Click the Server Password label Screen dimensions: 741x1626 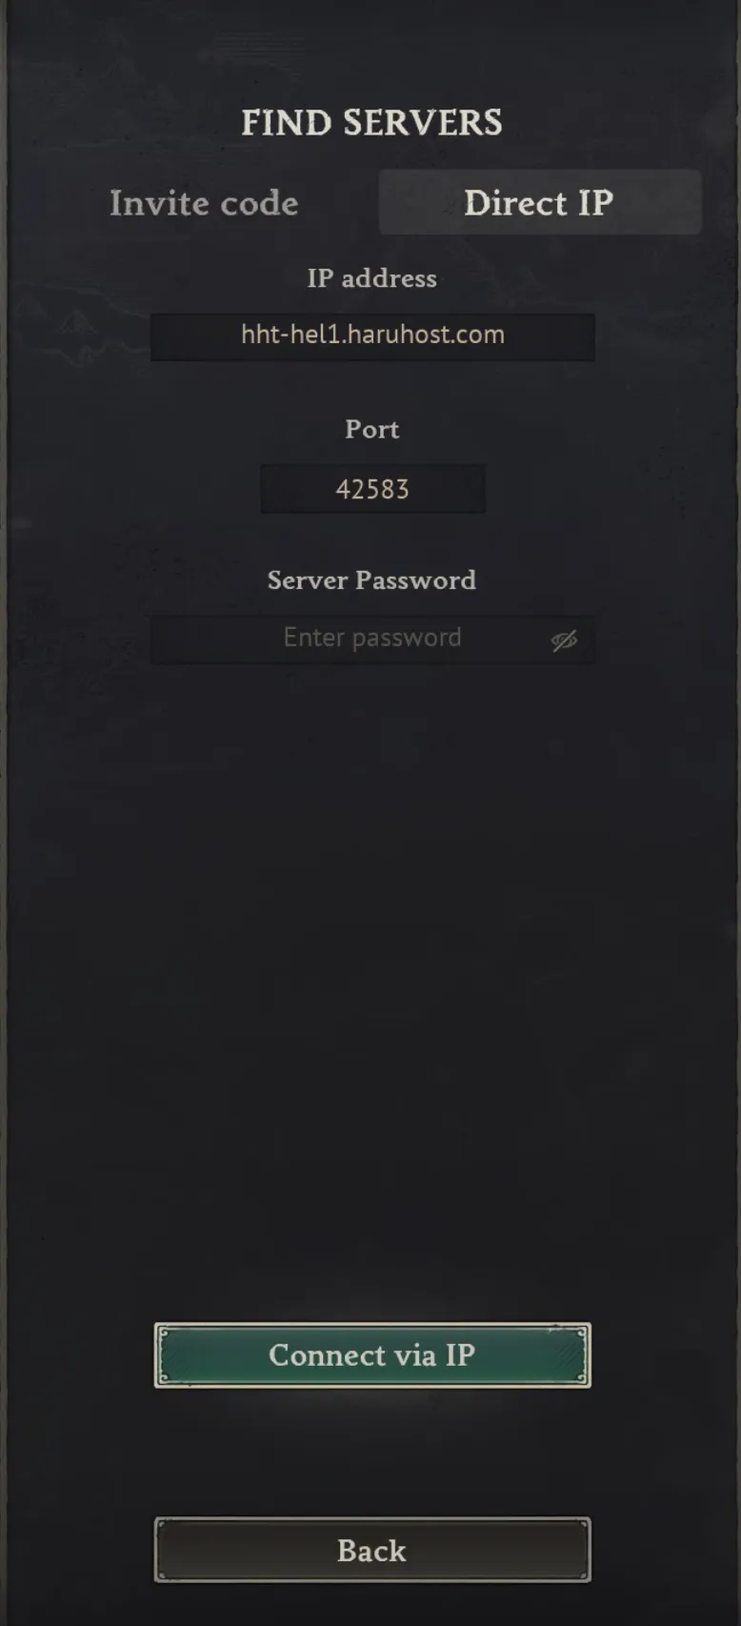[x=371, y=579]
